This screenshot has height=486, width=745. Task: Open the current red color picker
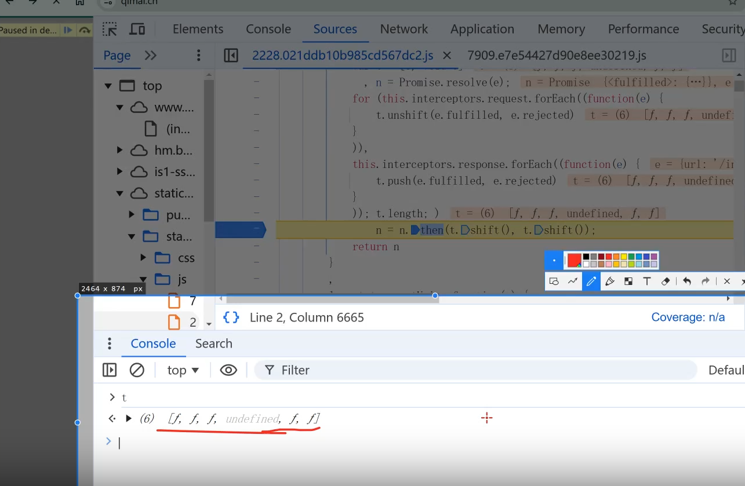coord(574,261)
